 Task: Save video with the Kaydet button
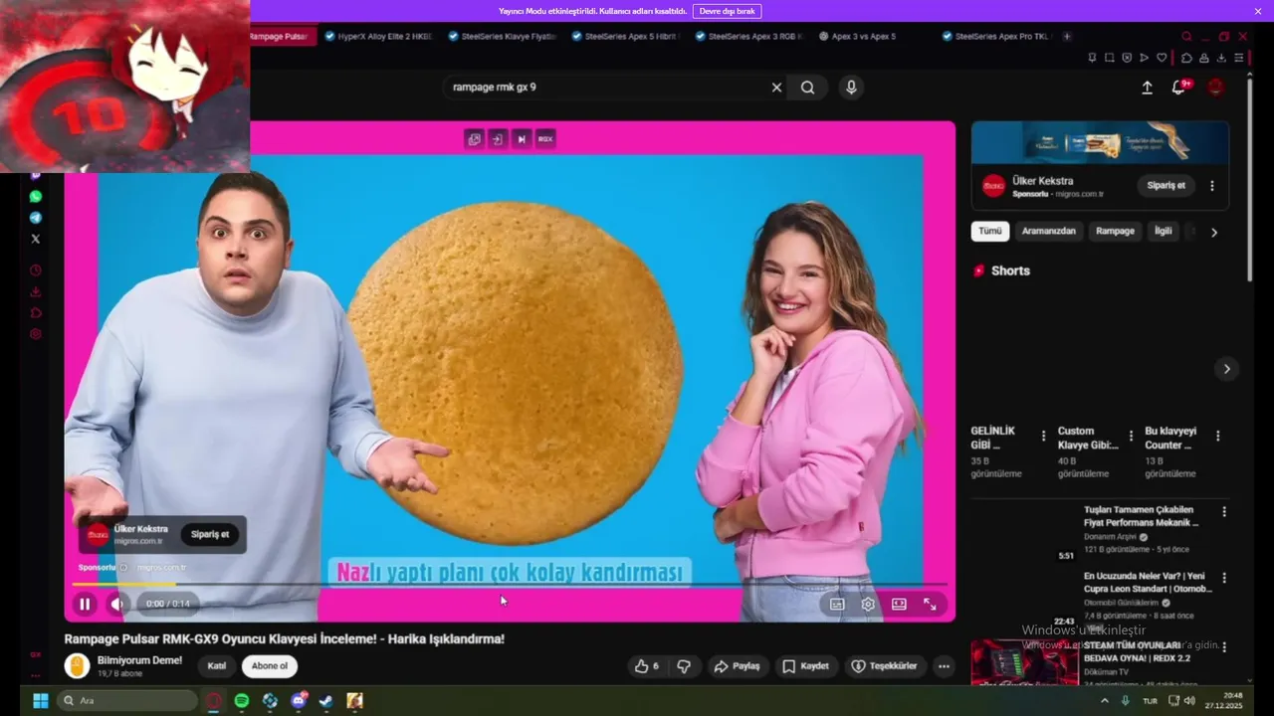coord(806,666)
